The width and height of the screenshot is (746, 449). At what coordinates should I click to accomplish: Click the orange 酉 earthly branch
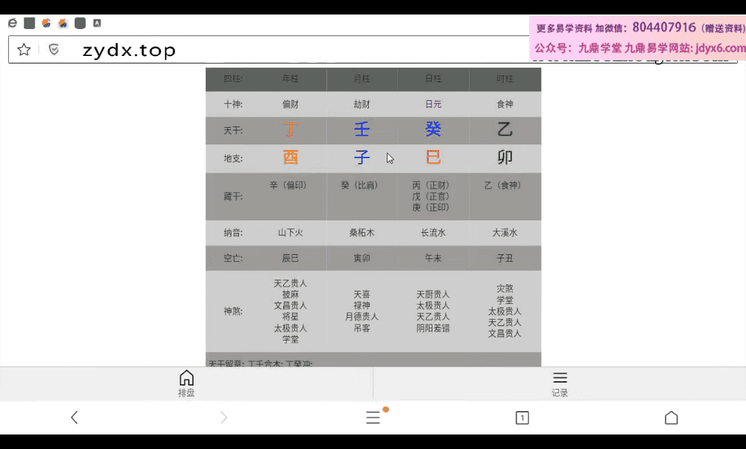[x=291, y=158]
